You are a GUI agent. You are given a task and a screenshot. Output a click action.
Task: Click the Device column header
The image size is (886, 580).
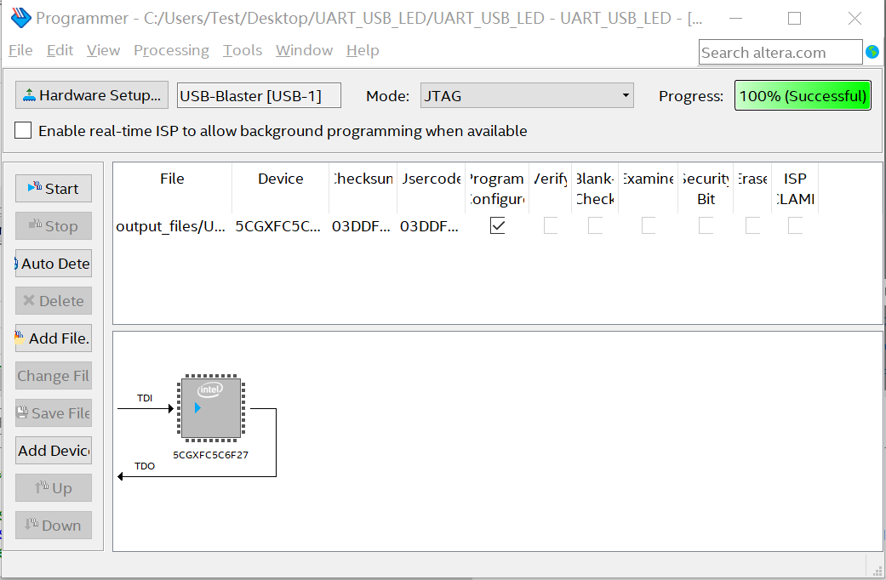pos(281,188)
